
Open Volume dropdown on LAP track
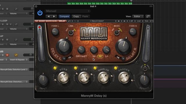click(18, 44)
